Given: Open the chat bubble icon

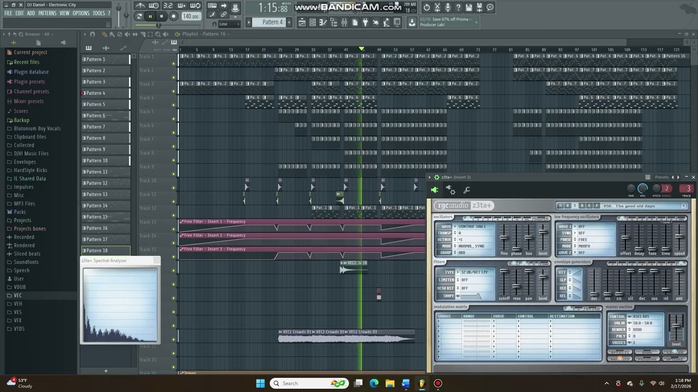Looking at the screenshot, I should (490, 7).
